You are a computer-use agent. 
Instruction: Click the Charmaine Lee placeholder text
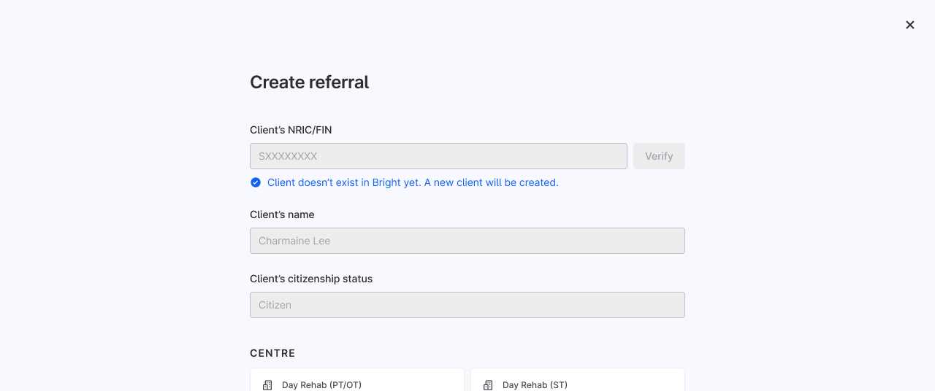coord(294,241)
